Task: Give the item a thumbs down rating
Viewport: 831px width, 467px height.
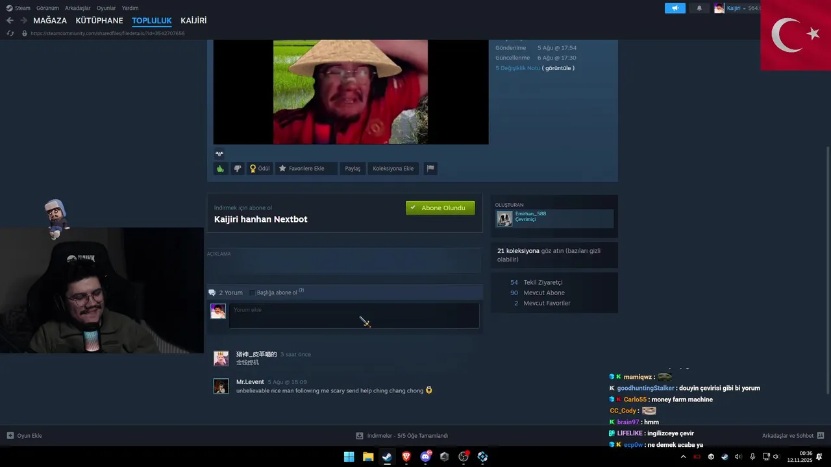Action: [238, 169]
